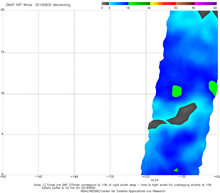Click the '3)Data buffer is 24 hrs' note
220x193 pixels.
(68, 188)
